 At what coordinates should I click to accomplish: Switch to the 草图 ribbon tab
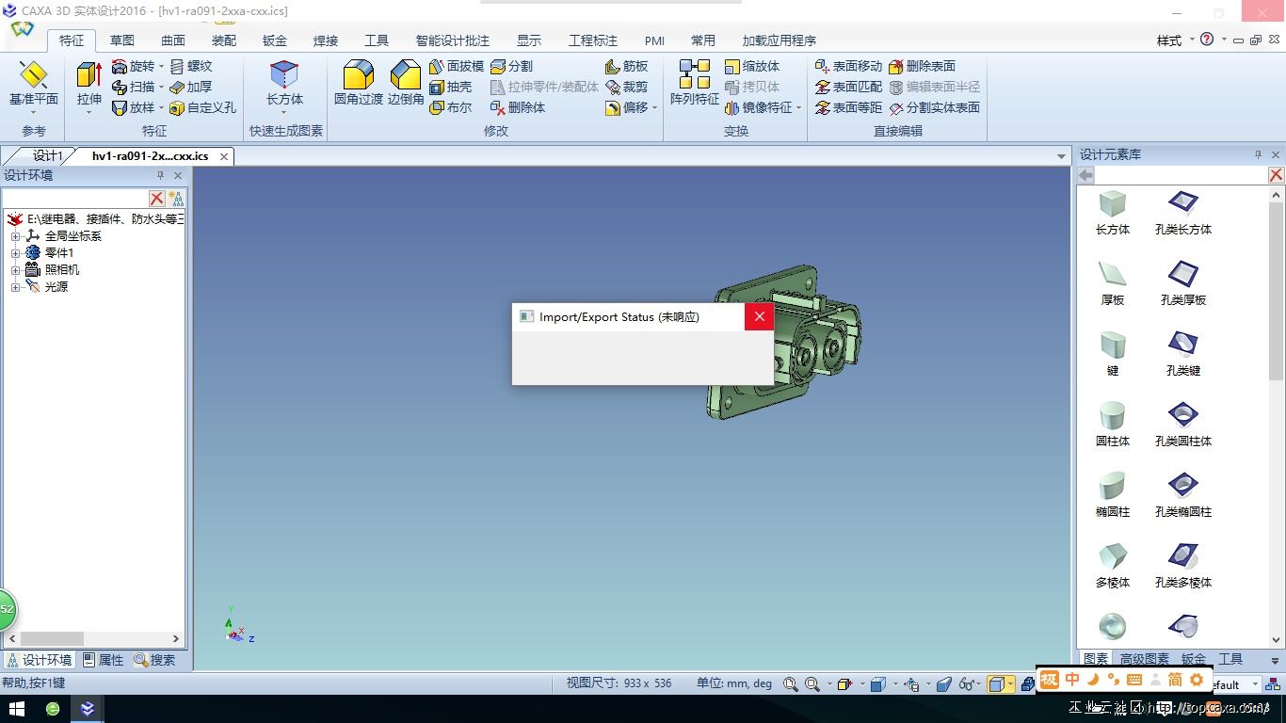[x=122, y=40]
